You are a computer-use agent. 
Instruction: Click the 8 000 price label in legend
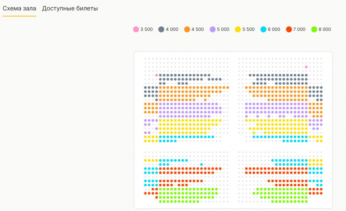[x=325, y=29]
